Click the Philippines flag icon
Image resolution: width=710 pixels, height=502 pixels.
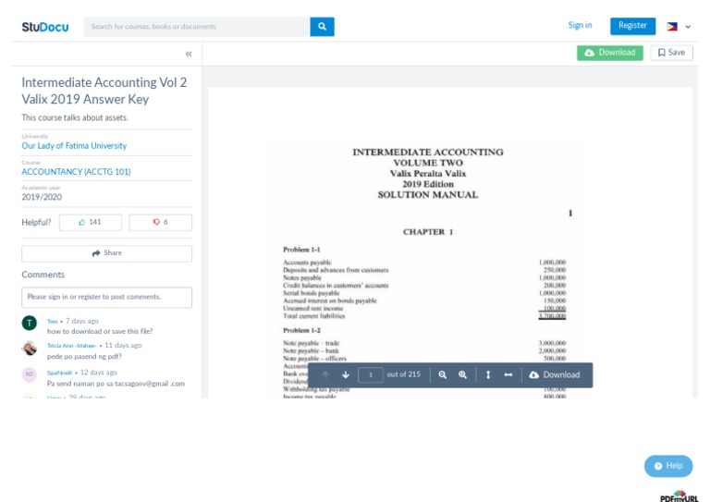click(672, 26)
